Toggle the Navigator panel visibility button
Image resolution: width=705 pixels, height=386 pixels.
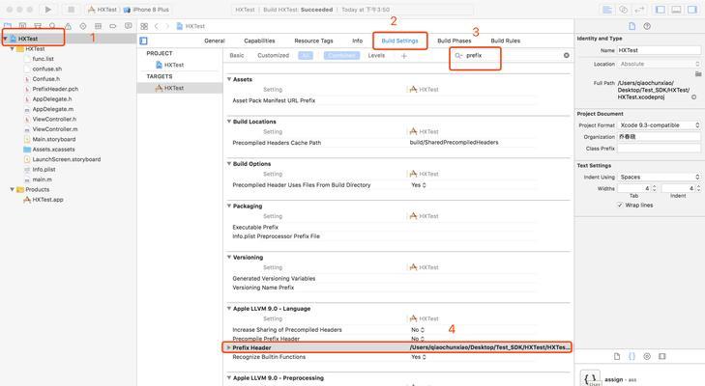click(661, 10)
